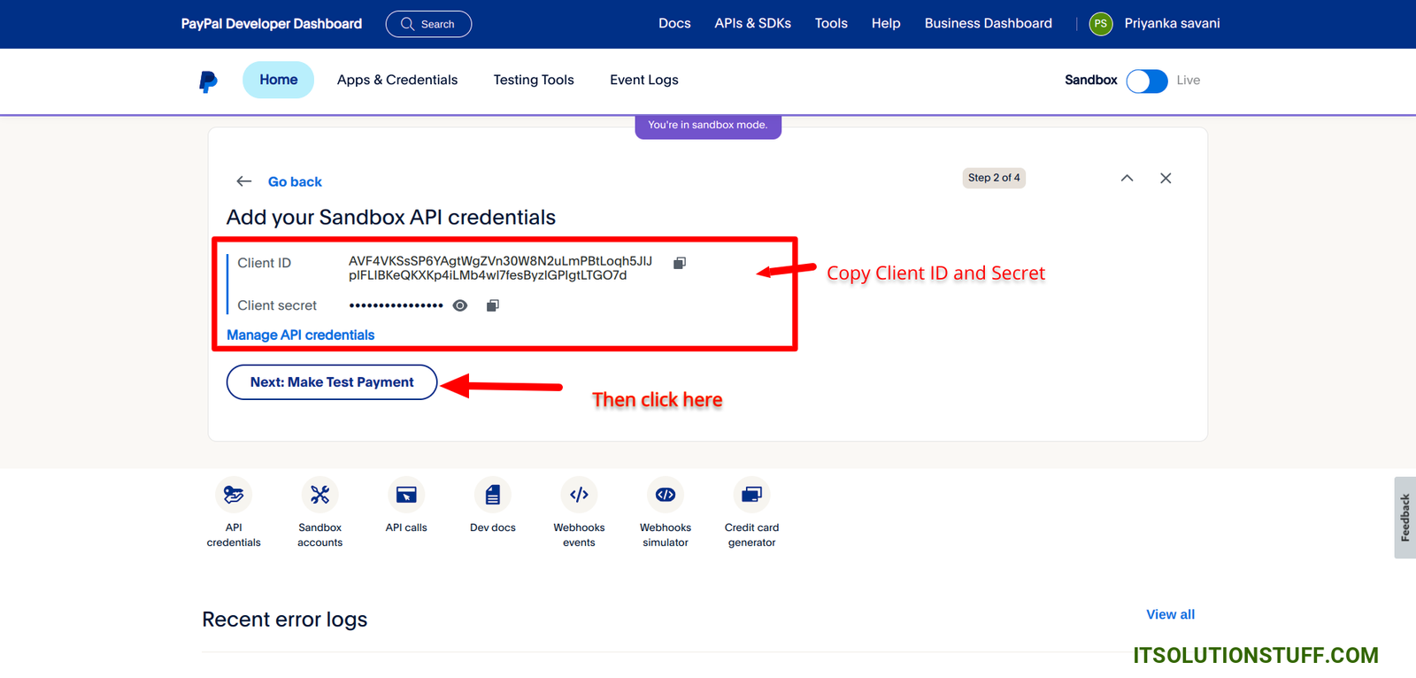
Task: Open the API calls shortcut icon
Action: (x=406, y=495)
